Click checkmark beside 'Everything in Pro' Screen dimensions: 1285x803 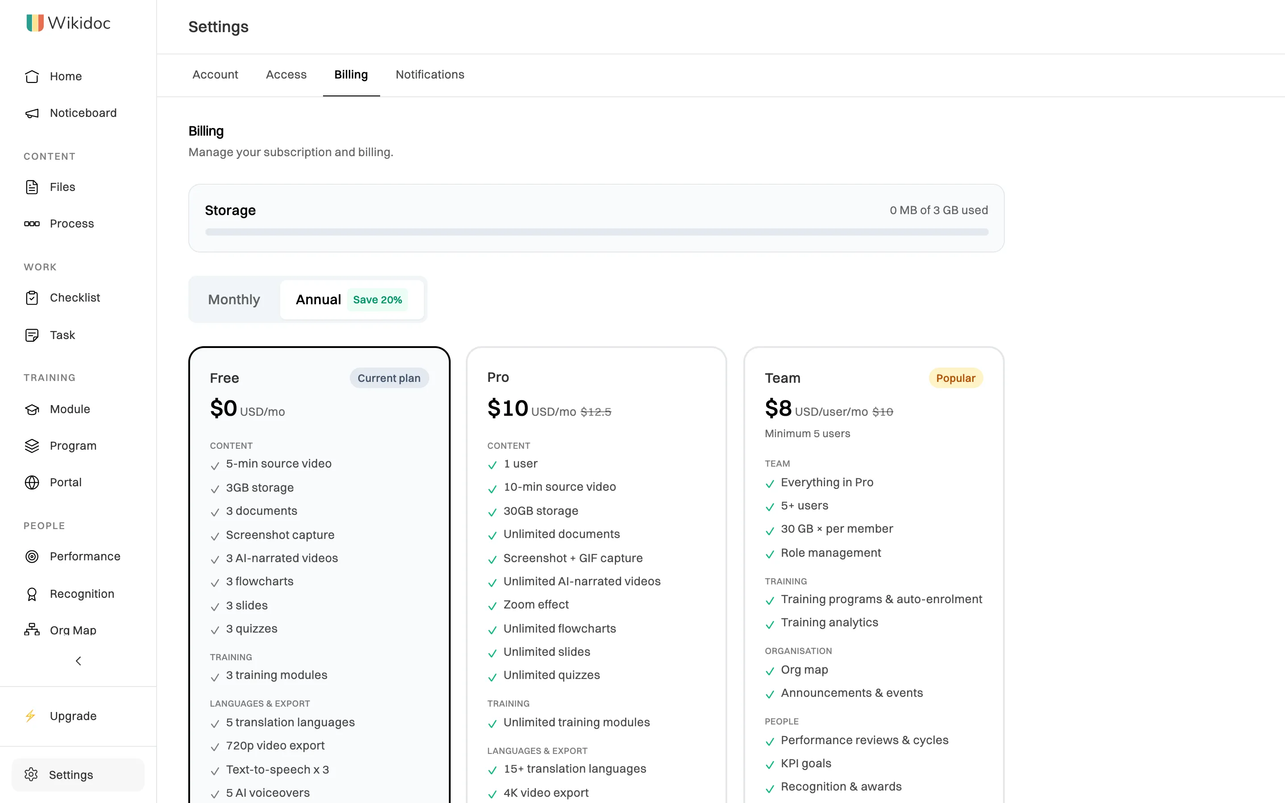click(x=769, y=484)
